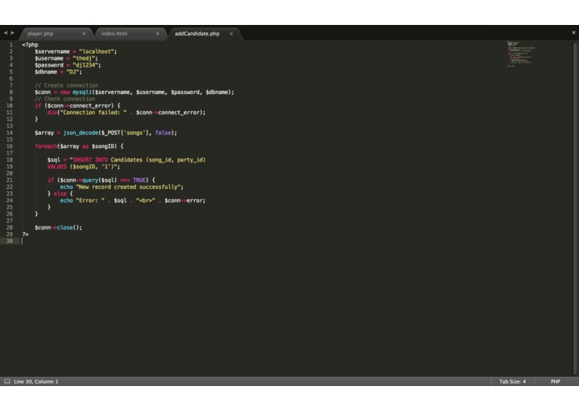
Task: Click the if ($conn->query($sql) line
Action: click(x=101, y=181)
